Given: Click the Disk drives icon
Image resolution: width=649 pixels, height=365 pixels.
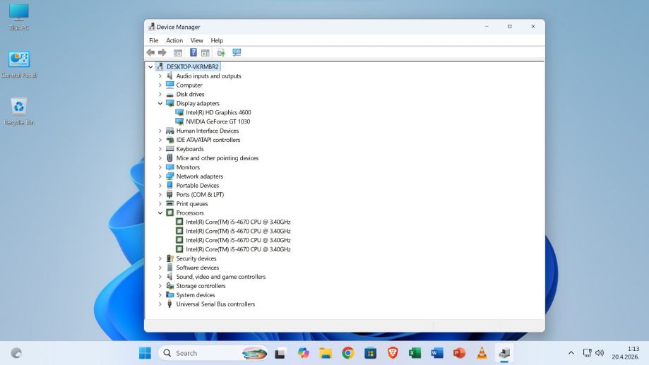Looking at the screenshot, I should pyautogui.click(x=169, y=95).
